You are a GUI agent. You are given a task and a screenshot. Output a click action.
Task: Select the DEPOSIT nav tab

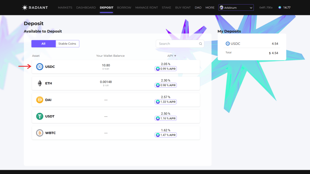point(106,8)
